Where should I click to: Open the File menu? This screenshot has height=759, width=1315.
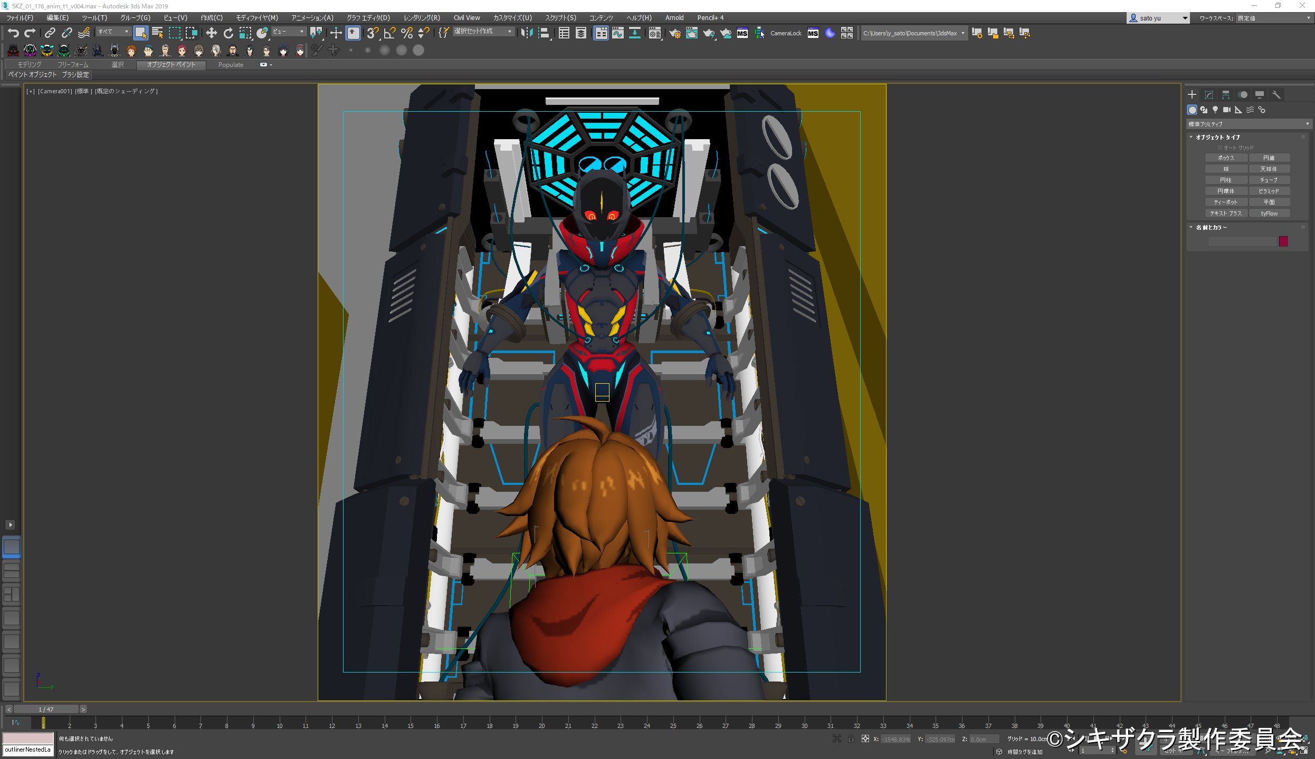(20, 18)
